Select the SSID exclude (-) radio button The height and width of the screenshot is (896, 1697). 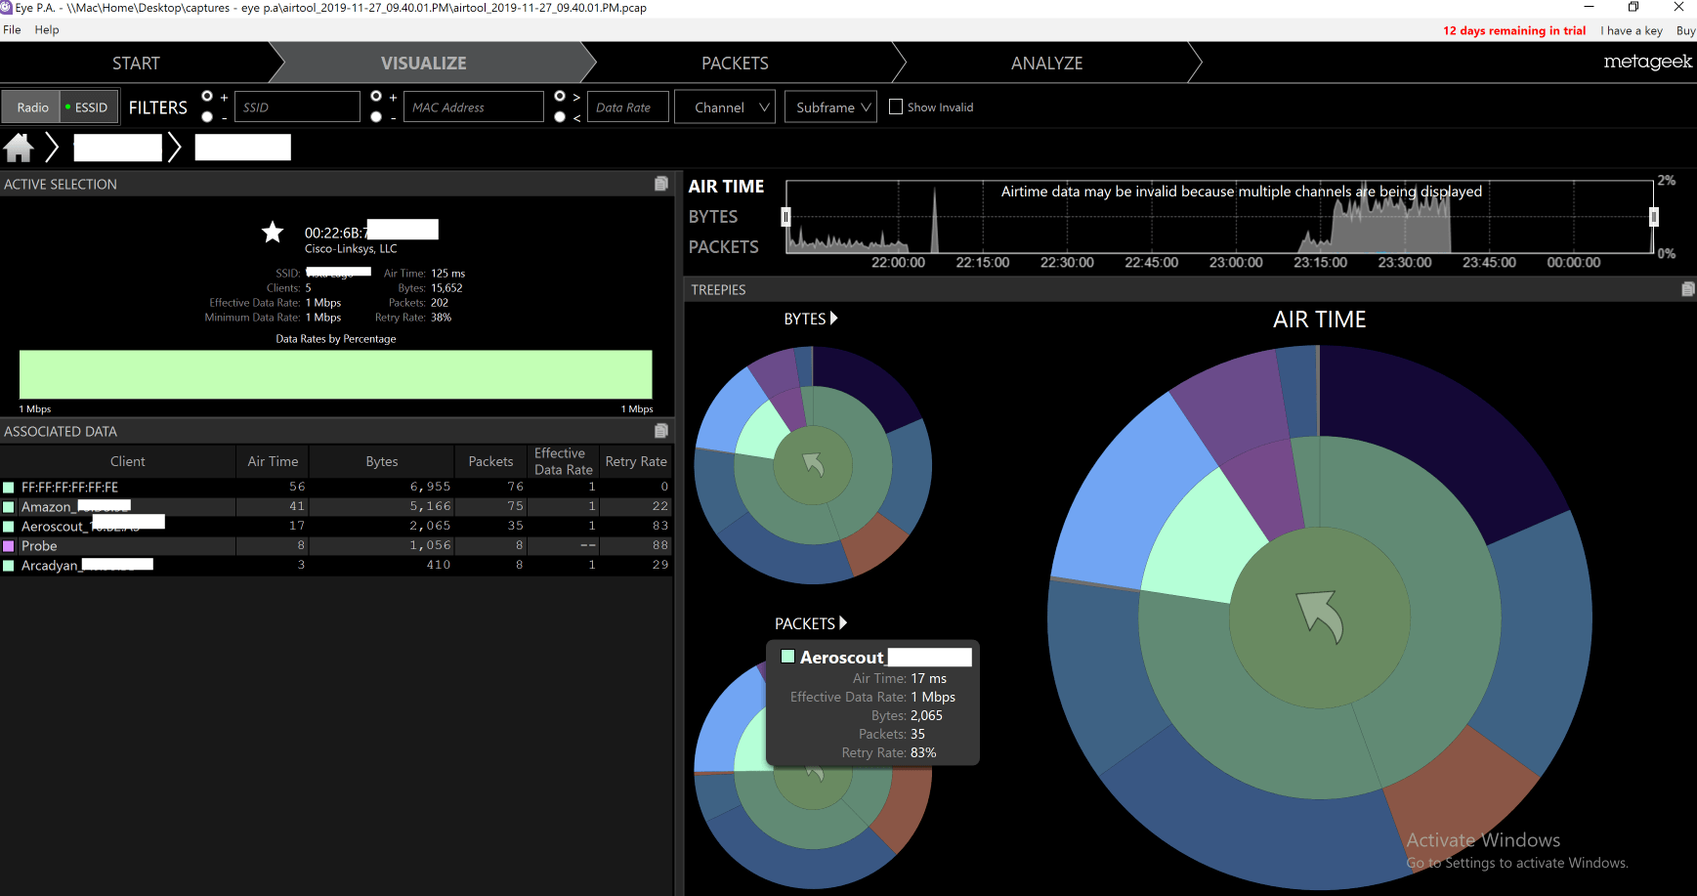207,116
